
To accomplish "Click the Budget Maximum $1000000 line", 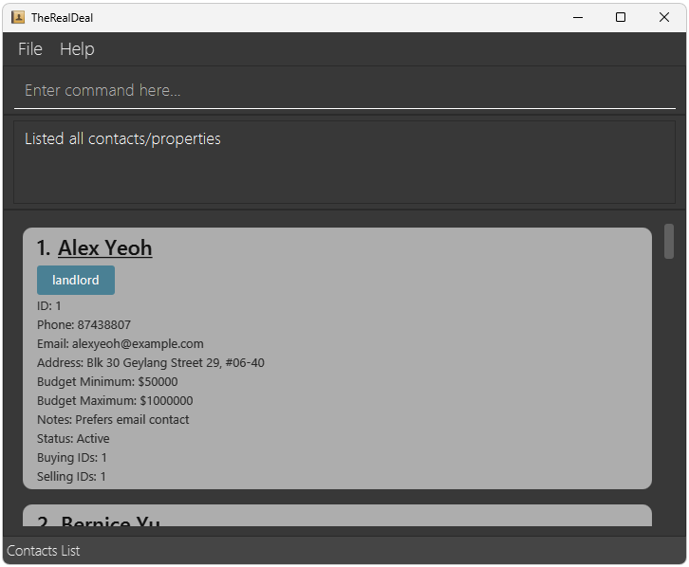I will click(115, 401).
